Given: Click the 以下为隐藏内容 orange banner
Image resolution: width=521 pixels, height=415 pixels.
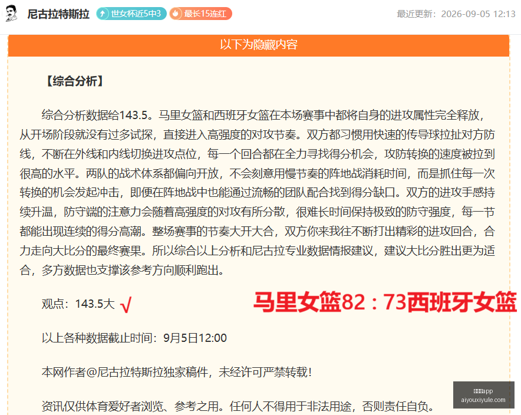Looking at the screenshot, I should click(x=259, y=45).
